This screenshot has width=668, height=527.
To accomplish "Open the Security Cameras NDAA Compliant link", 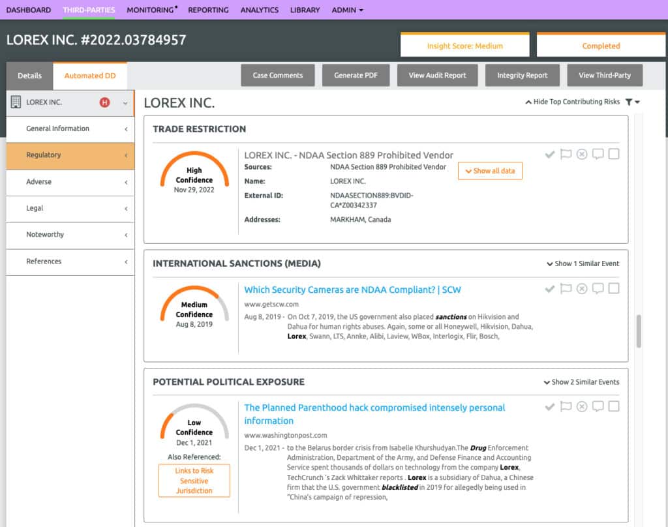I will [x=352, y=290].
